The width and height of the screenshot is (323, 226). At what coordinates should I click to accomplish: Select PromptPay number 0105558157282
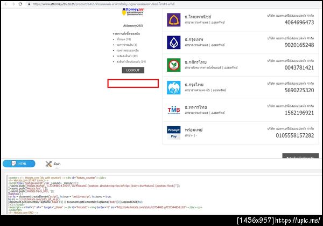tap(295, 135)
